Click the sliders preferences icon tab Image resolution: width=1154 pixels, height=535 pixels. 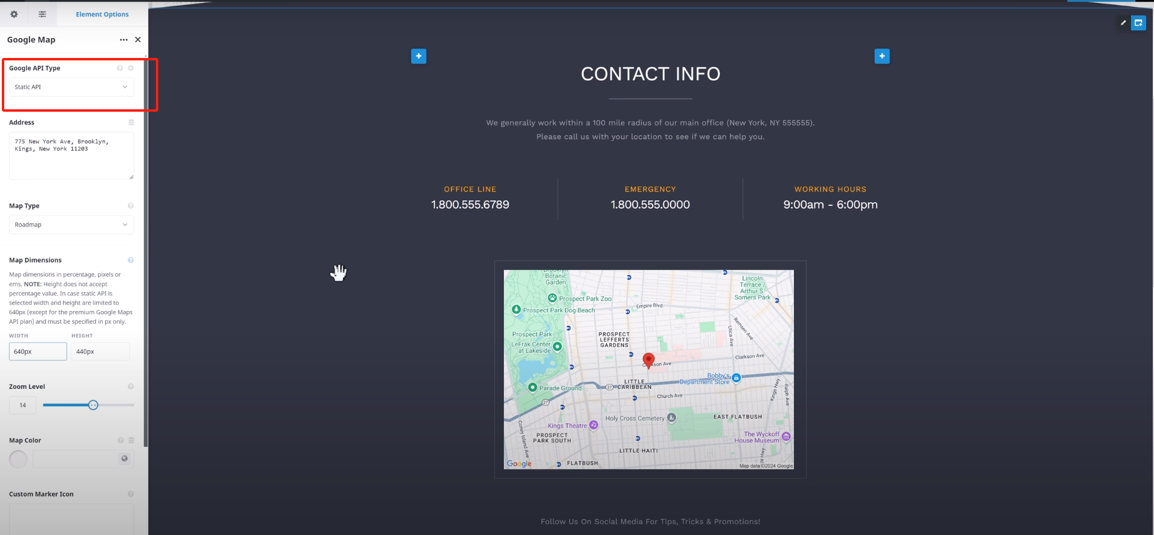(x=42, y=14)
